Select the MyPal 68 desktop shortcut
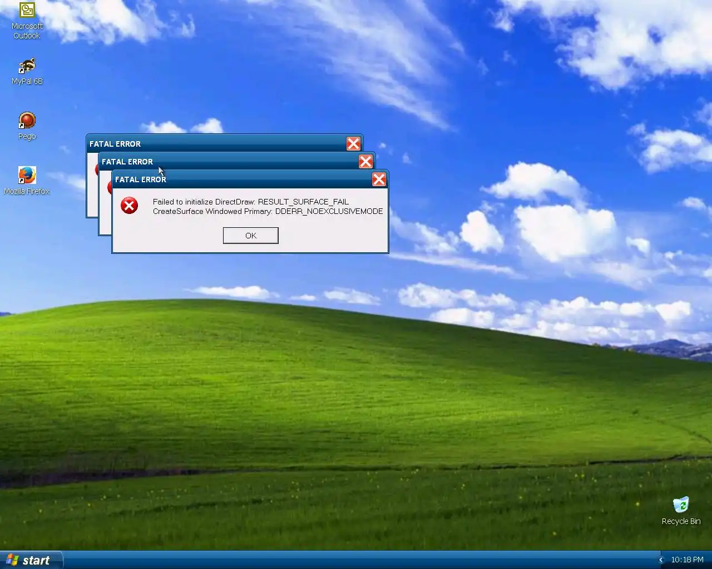 click(27, 71)
